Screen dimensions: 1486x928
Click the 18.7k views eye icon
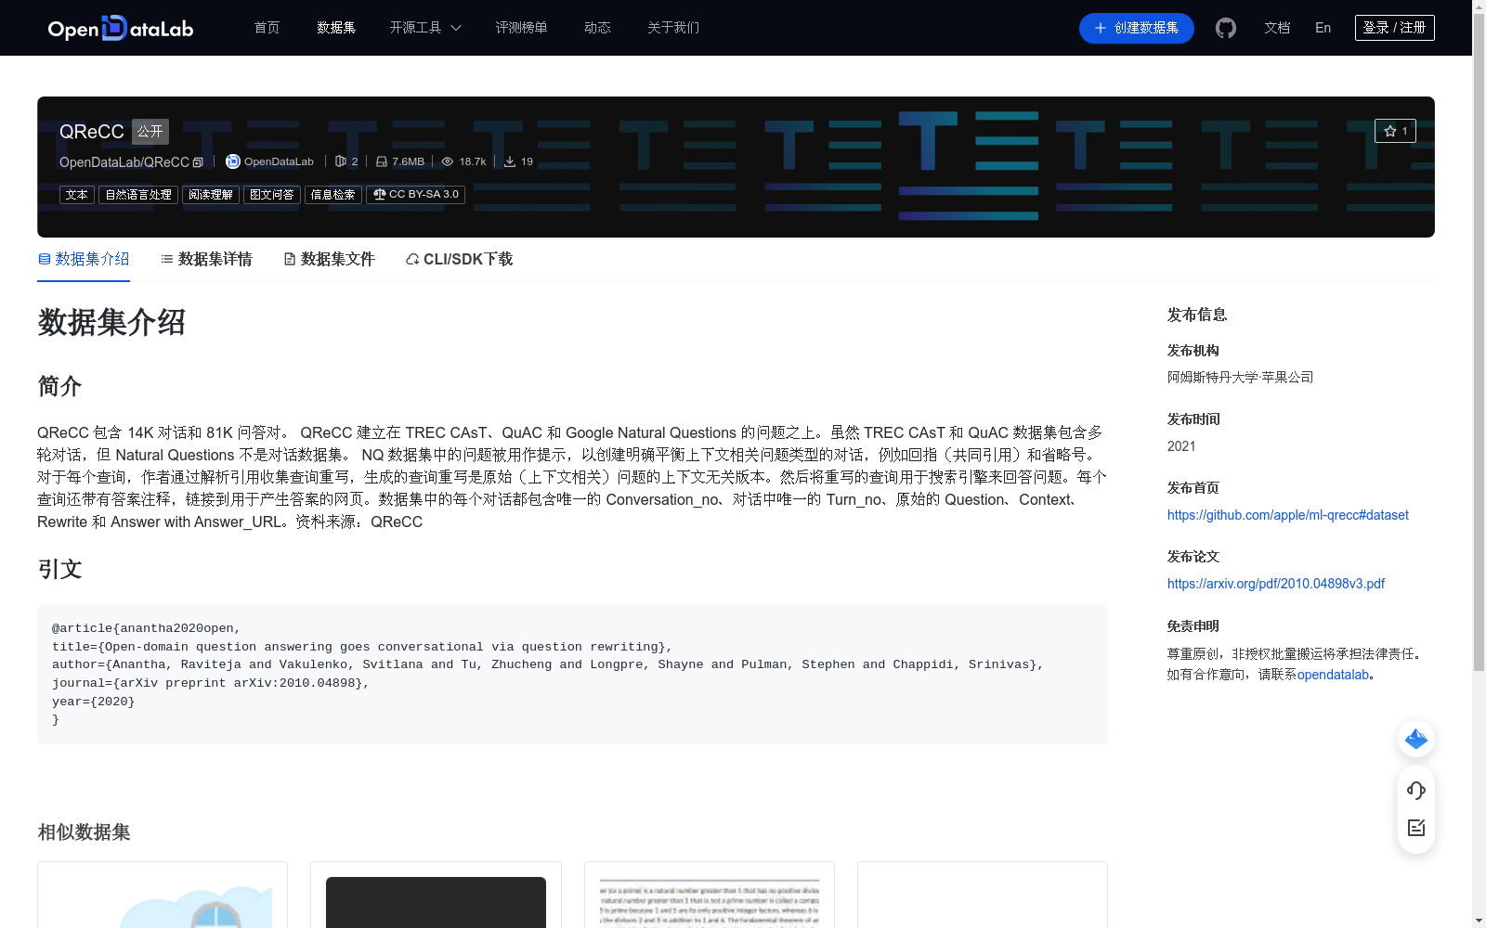(448, 161)
